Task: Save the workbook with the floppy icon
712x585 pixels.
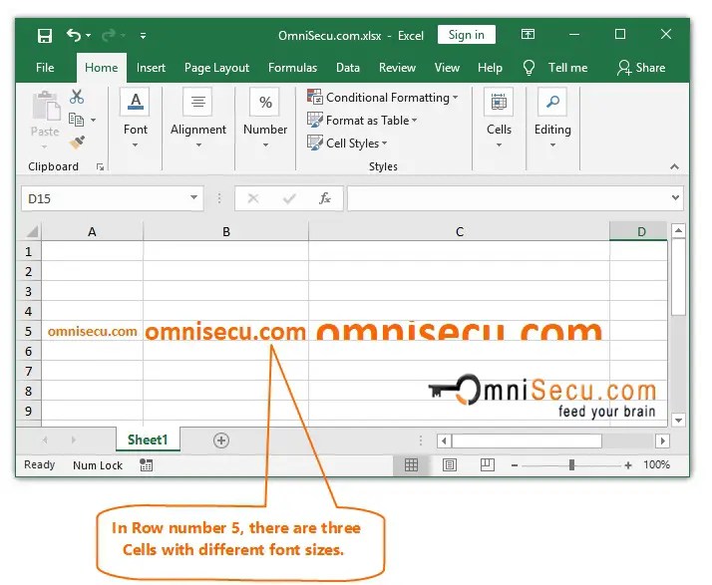Action: pos(45,36)
